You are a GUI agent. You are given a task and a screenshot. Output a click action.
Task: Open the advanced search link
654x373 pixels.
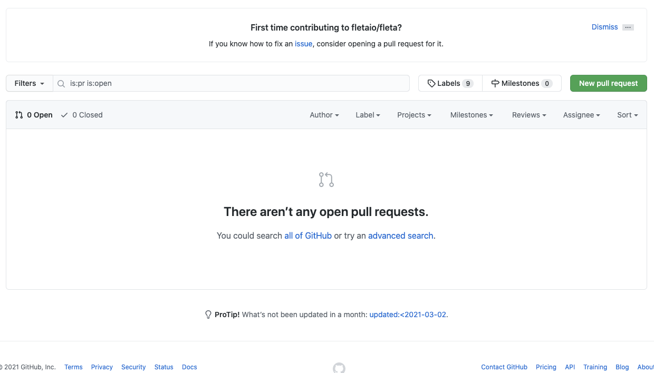(401, 235)
